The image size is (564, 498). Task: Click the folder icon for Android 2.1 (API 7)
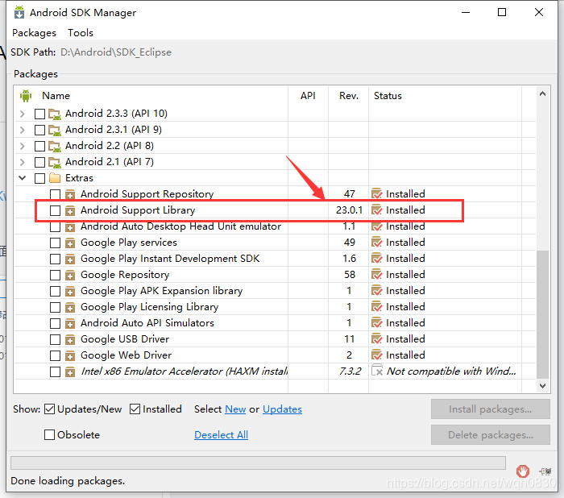point(55,163)
